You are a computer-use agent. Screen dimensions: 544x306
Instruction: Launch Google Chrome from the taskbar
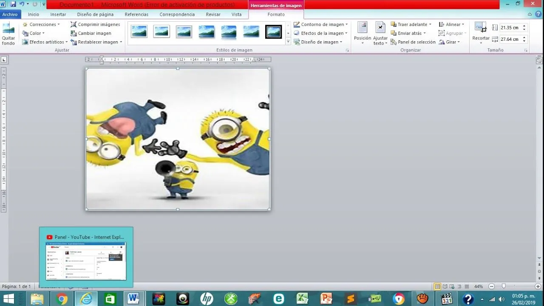point(62,298)
